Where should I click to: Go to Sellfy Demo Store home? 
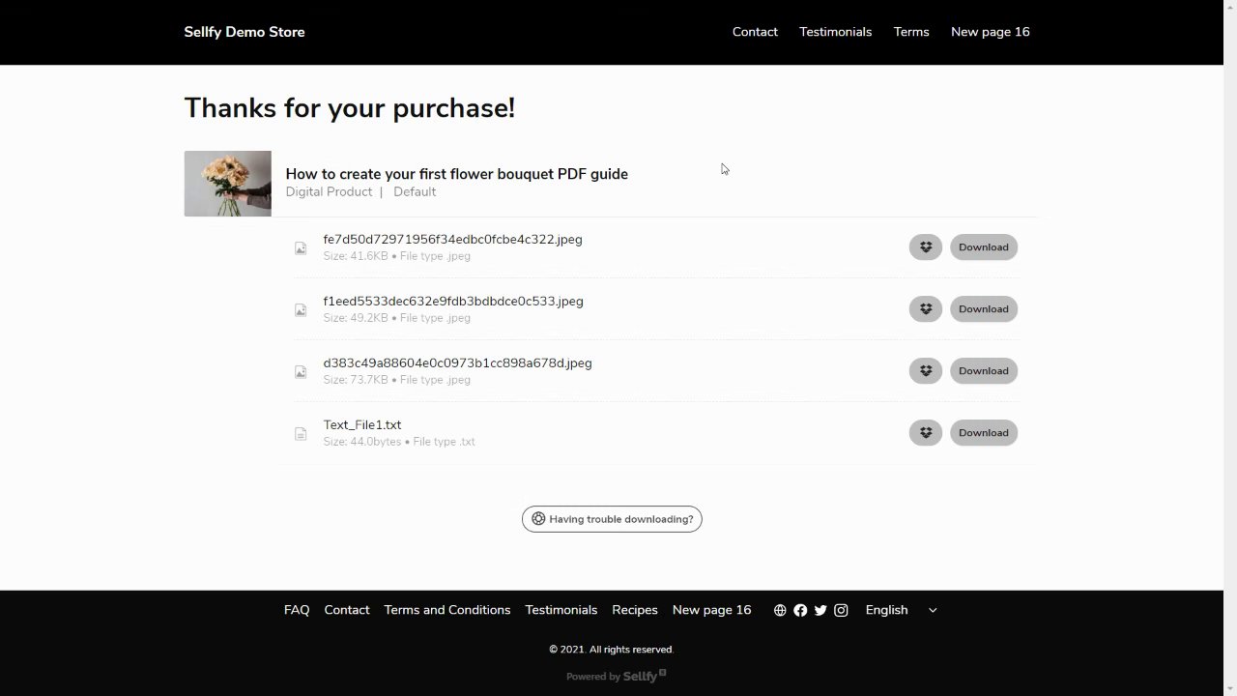point(245,32)
